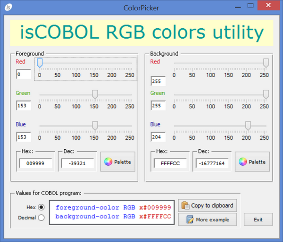Open the More example button
Image resolution: width=283 pixels, height=242 pixels.
(x=207, y=219)
